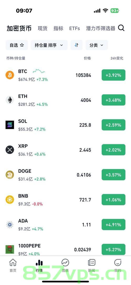
Task: Switch to the 现货 tab
Action: point(42,28)
